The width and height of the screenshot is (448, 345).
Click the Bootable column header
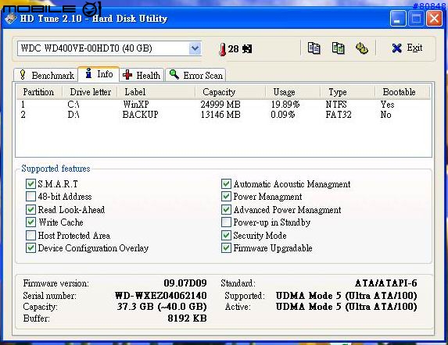[402, 92]
